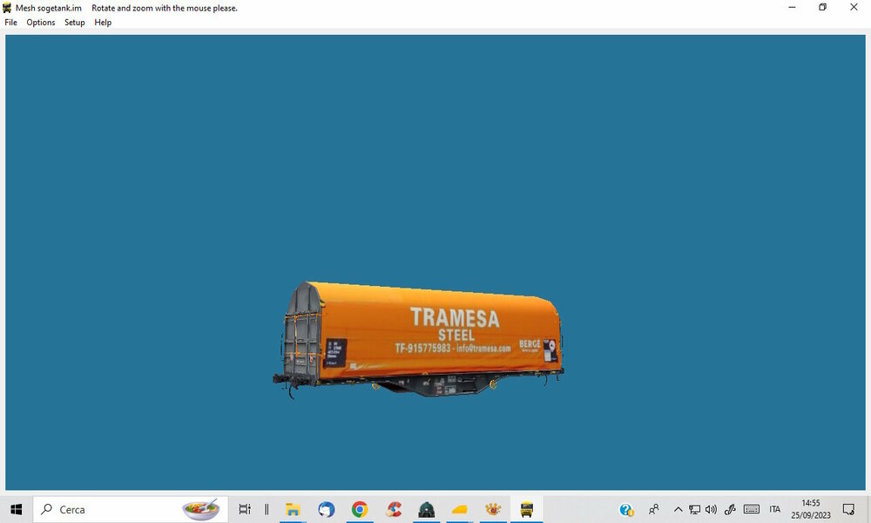Open the volume speaker tray icon
871x523 pixels.
(x=711, y=509)
